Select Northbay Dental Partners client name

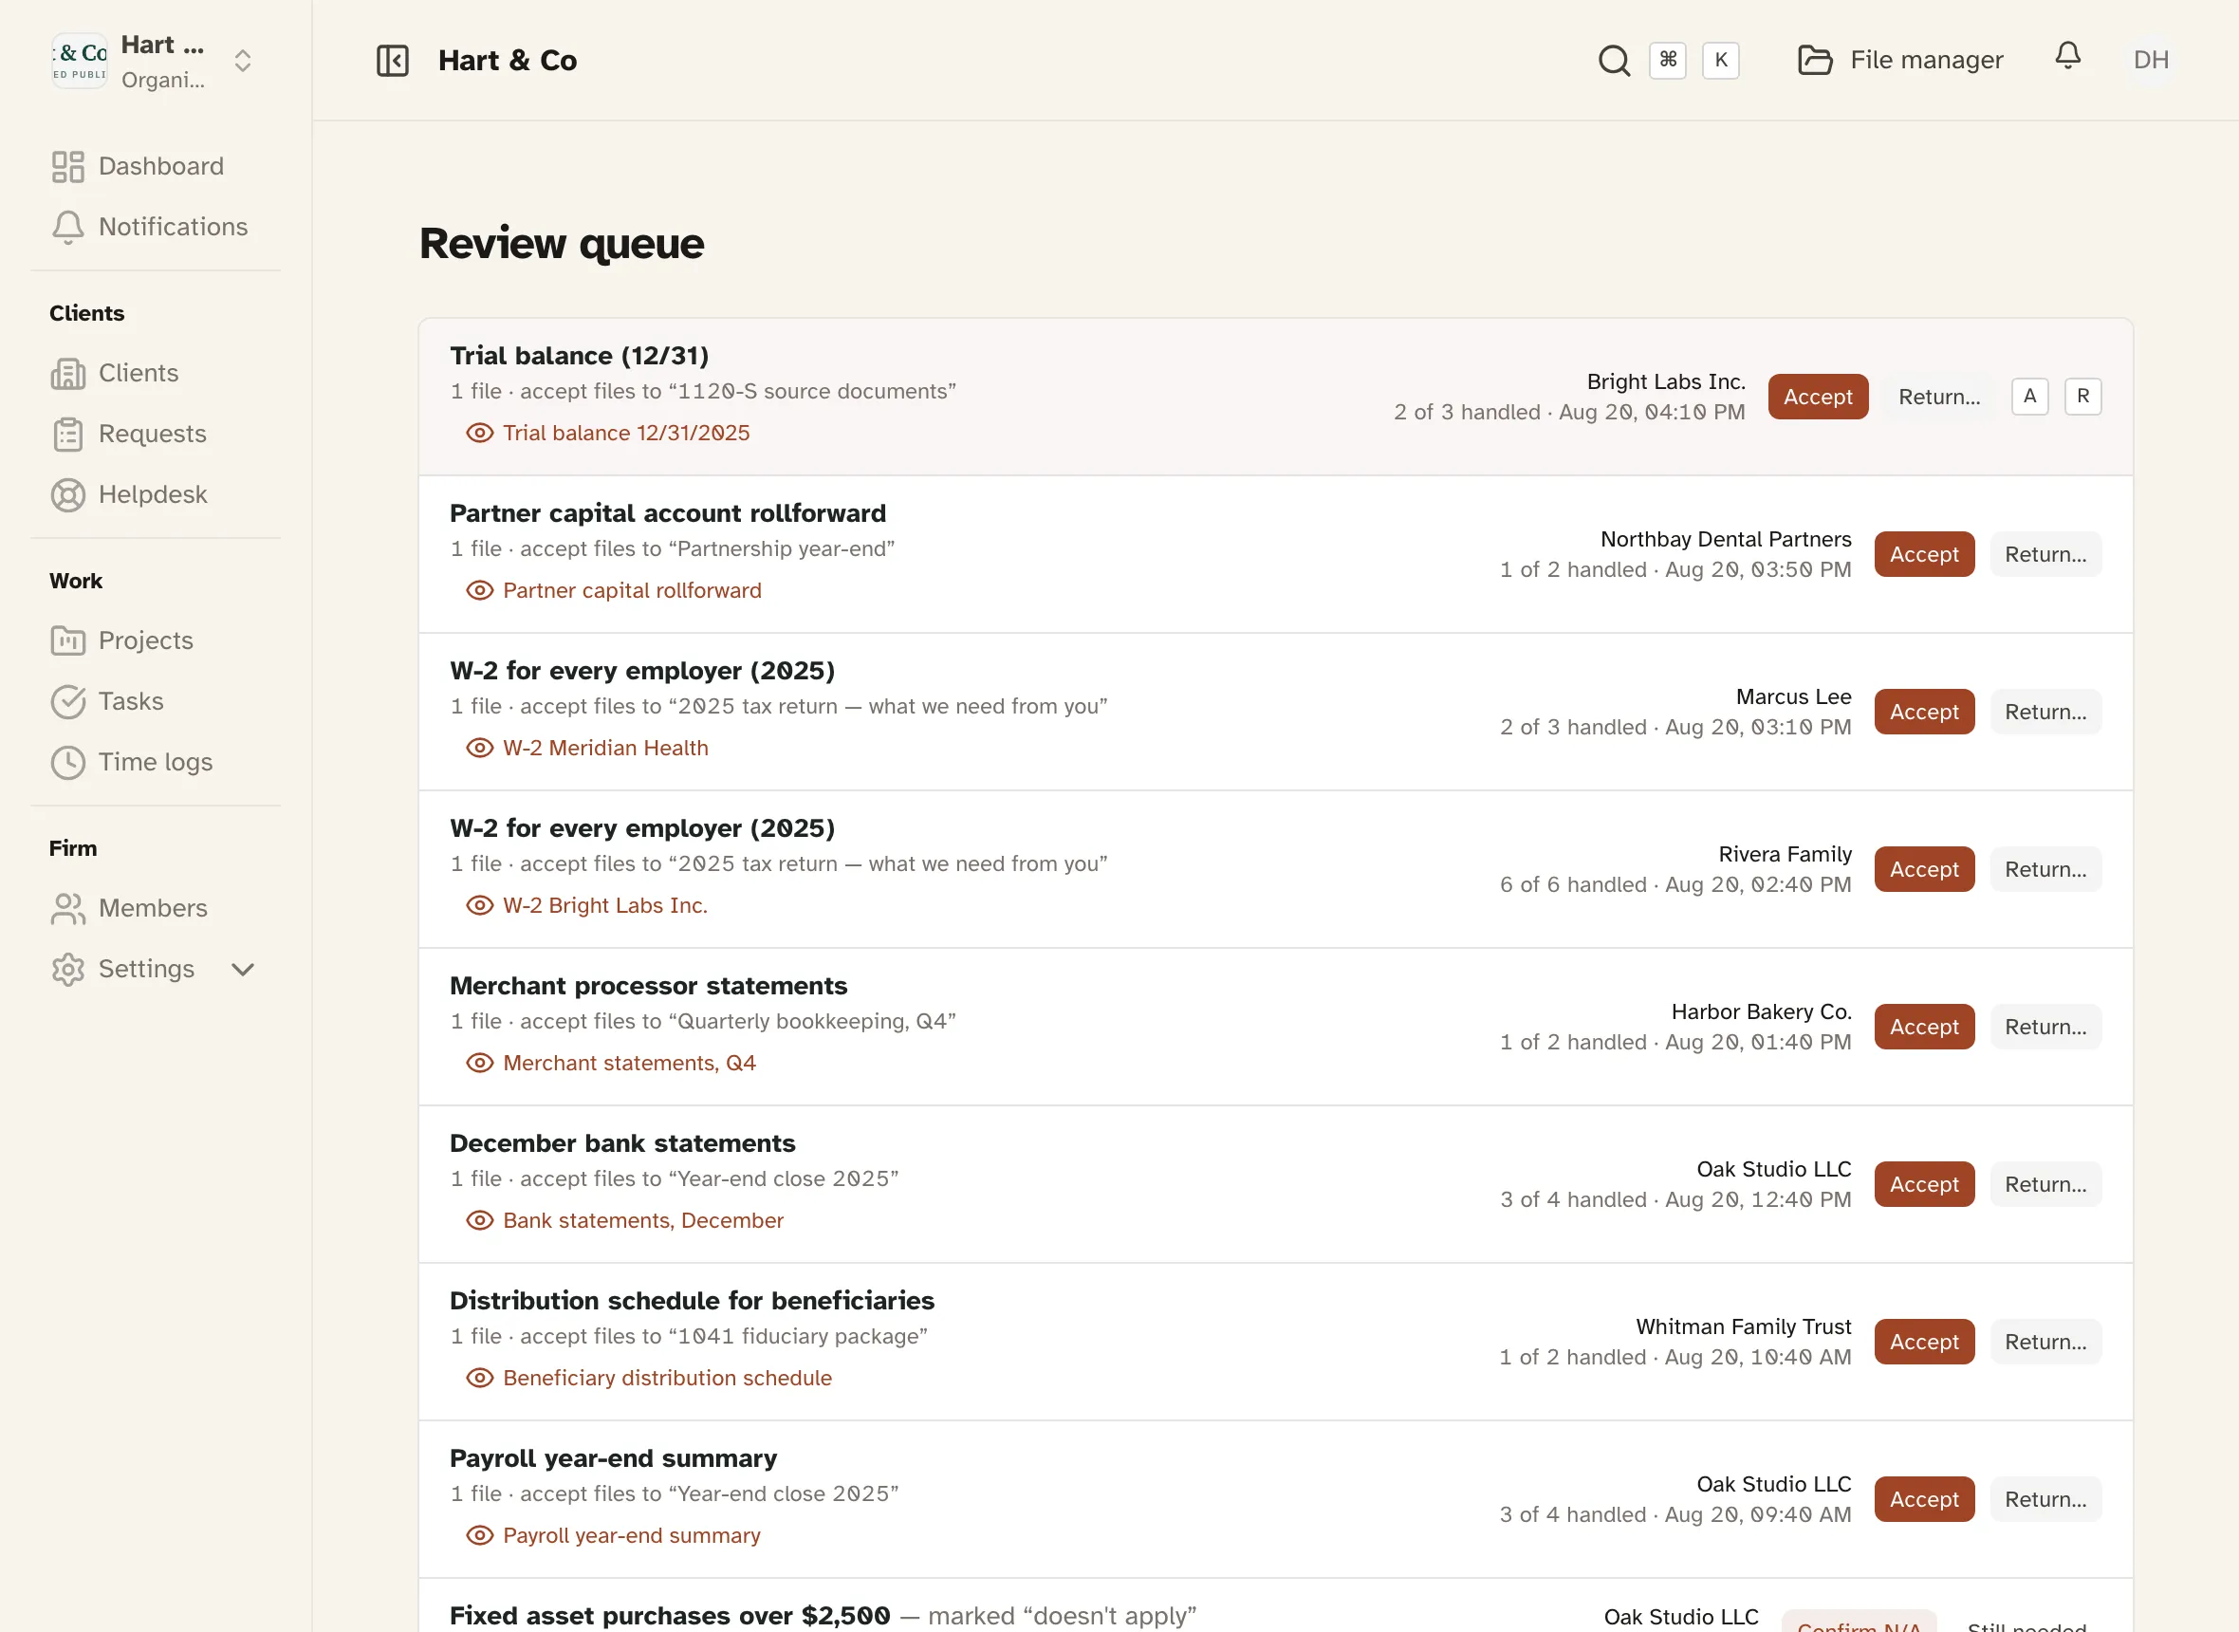pyautogui.click(x=1726, y=539)
